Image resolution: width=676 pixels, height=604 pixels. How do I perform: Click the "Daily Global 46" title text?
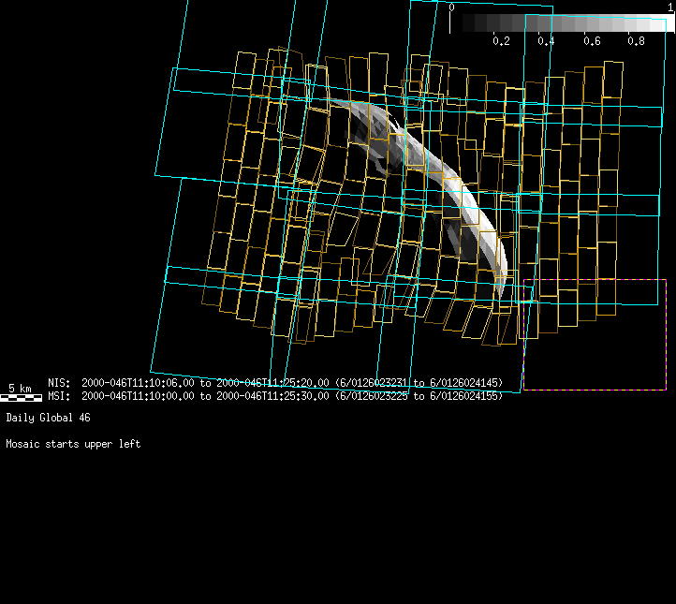48,417
